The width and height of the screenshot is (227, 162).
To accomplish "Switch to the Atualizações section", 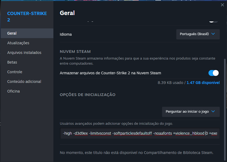I will coord(18,43).
